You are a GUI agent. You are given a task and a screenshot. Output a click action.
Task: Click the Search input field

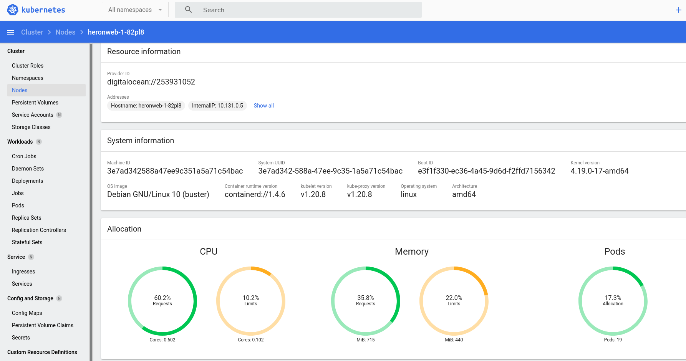[x=298, y=10]
